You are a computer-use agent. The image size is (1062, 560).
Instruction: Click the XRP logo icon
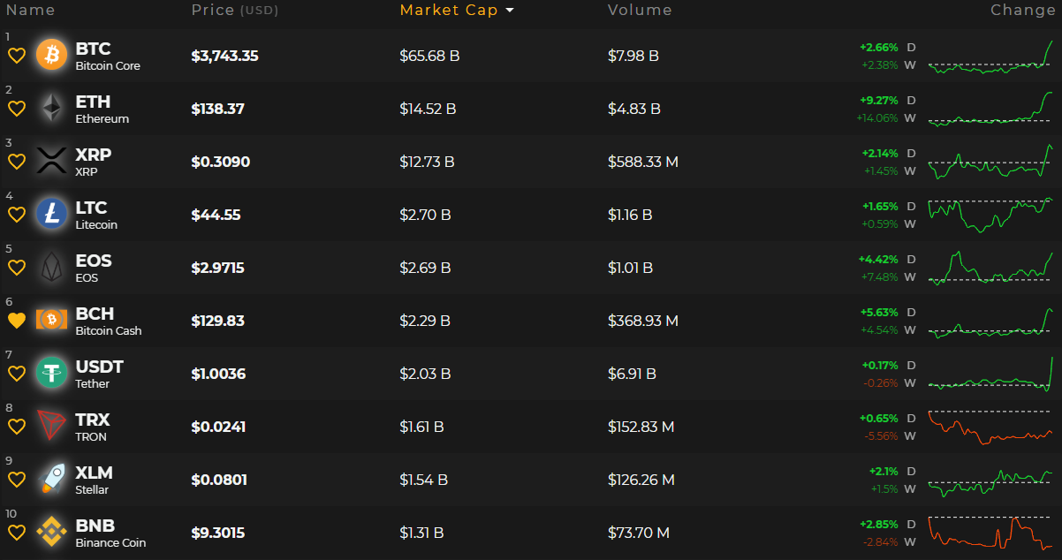point(51,162)
